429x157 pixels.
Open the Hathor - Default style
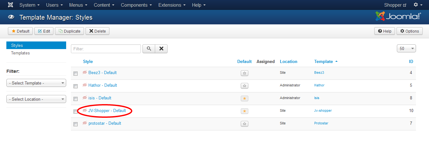pos(103,85)
